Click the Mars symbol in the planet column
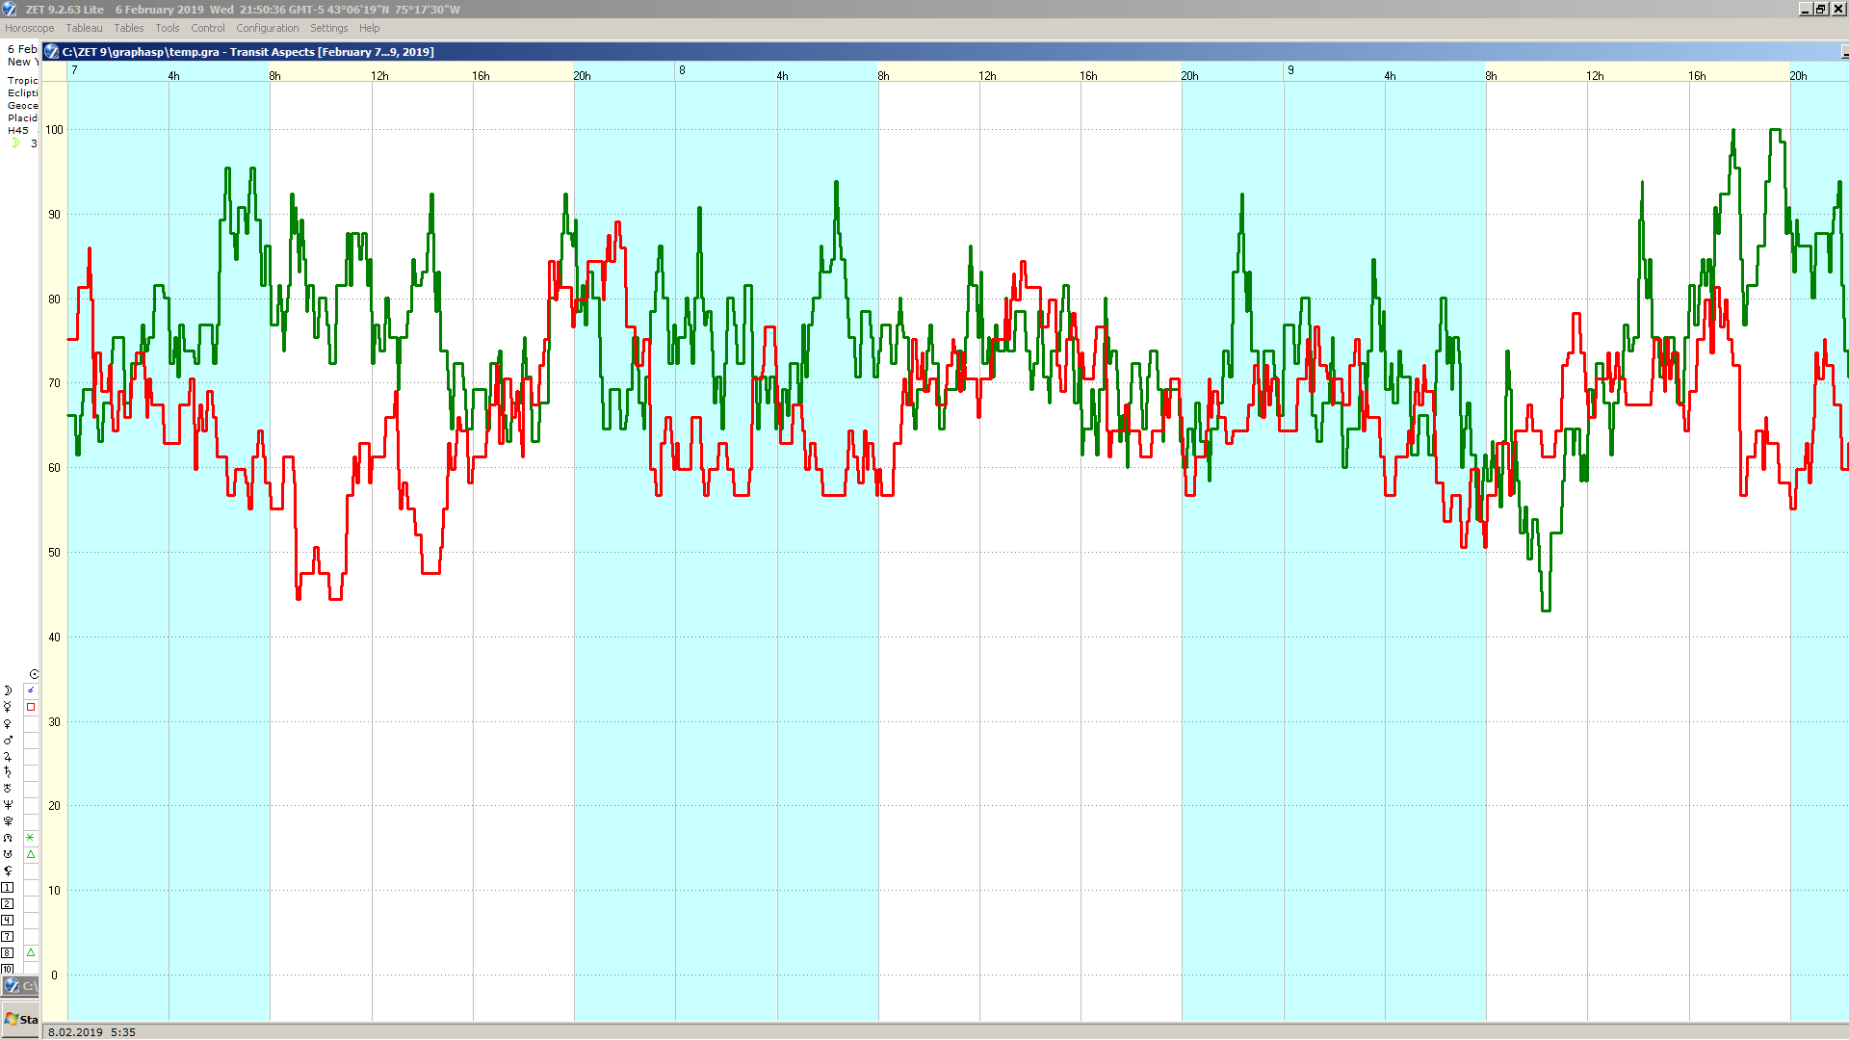This screenshot has height=1040, width=1849. pyautogui.click(x=8, y=740)
